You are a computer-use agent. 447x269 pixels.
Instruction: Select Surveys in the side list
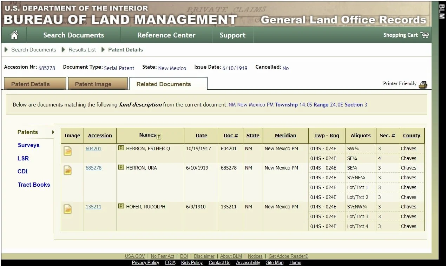29,145
